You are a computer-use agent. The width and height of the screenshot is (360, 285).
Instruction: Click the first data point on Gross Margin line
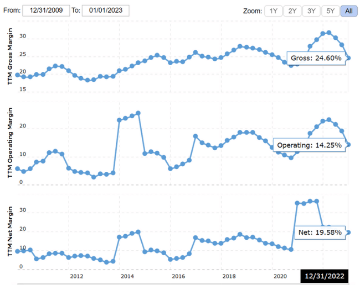point(17,75)
